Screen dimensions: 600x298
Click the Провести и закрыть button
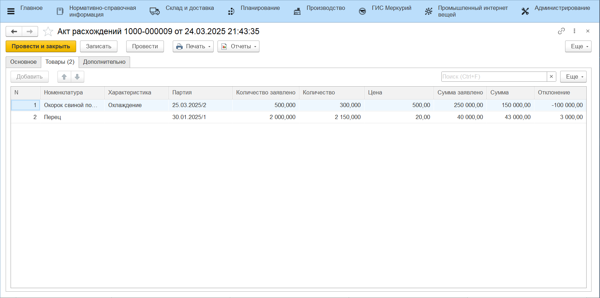[41, 46]
